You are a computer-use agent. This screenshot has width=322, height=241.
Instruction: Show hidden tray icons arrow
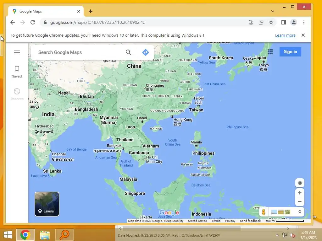pyautogui.click(x=277, y=235)
